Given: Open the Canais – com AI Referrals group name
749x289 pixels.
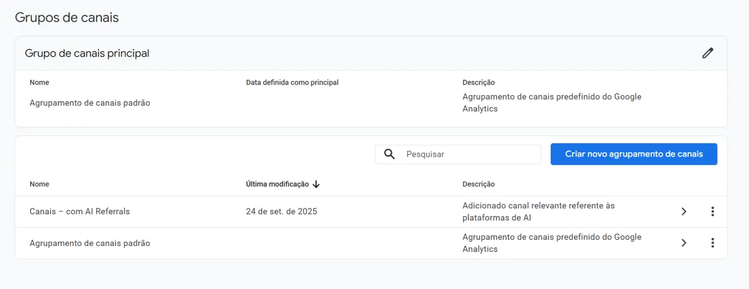Looking at the screenshot, I should point(79,211).
